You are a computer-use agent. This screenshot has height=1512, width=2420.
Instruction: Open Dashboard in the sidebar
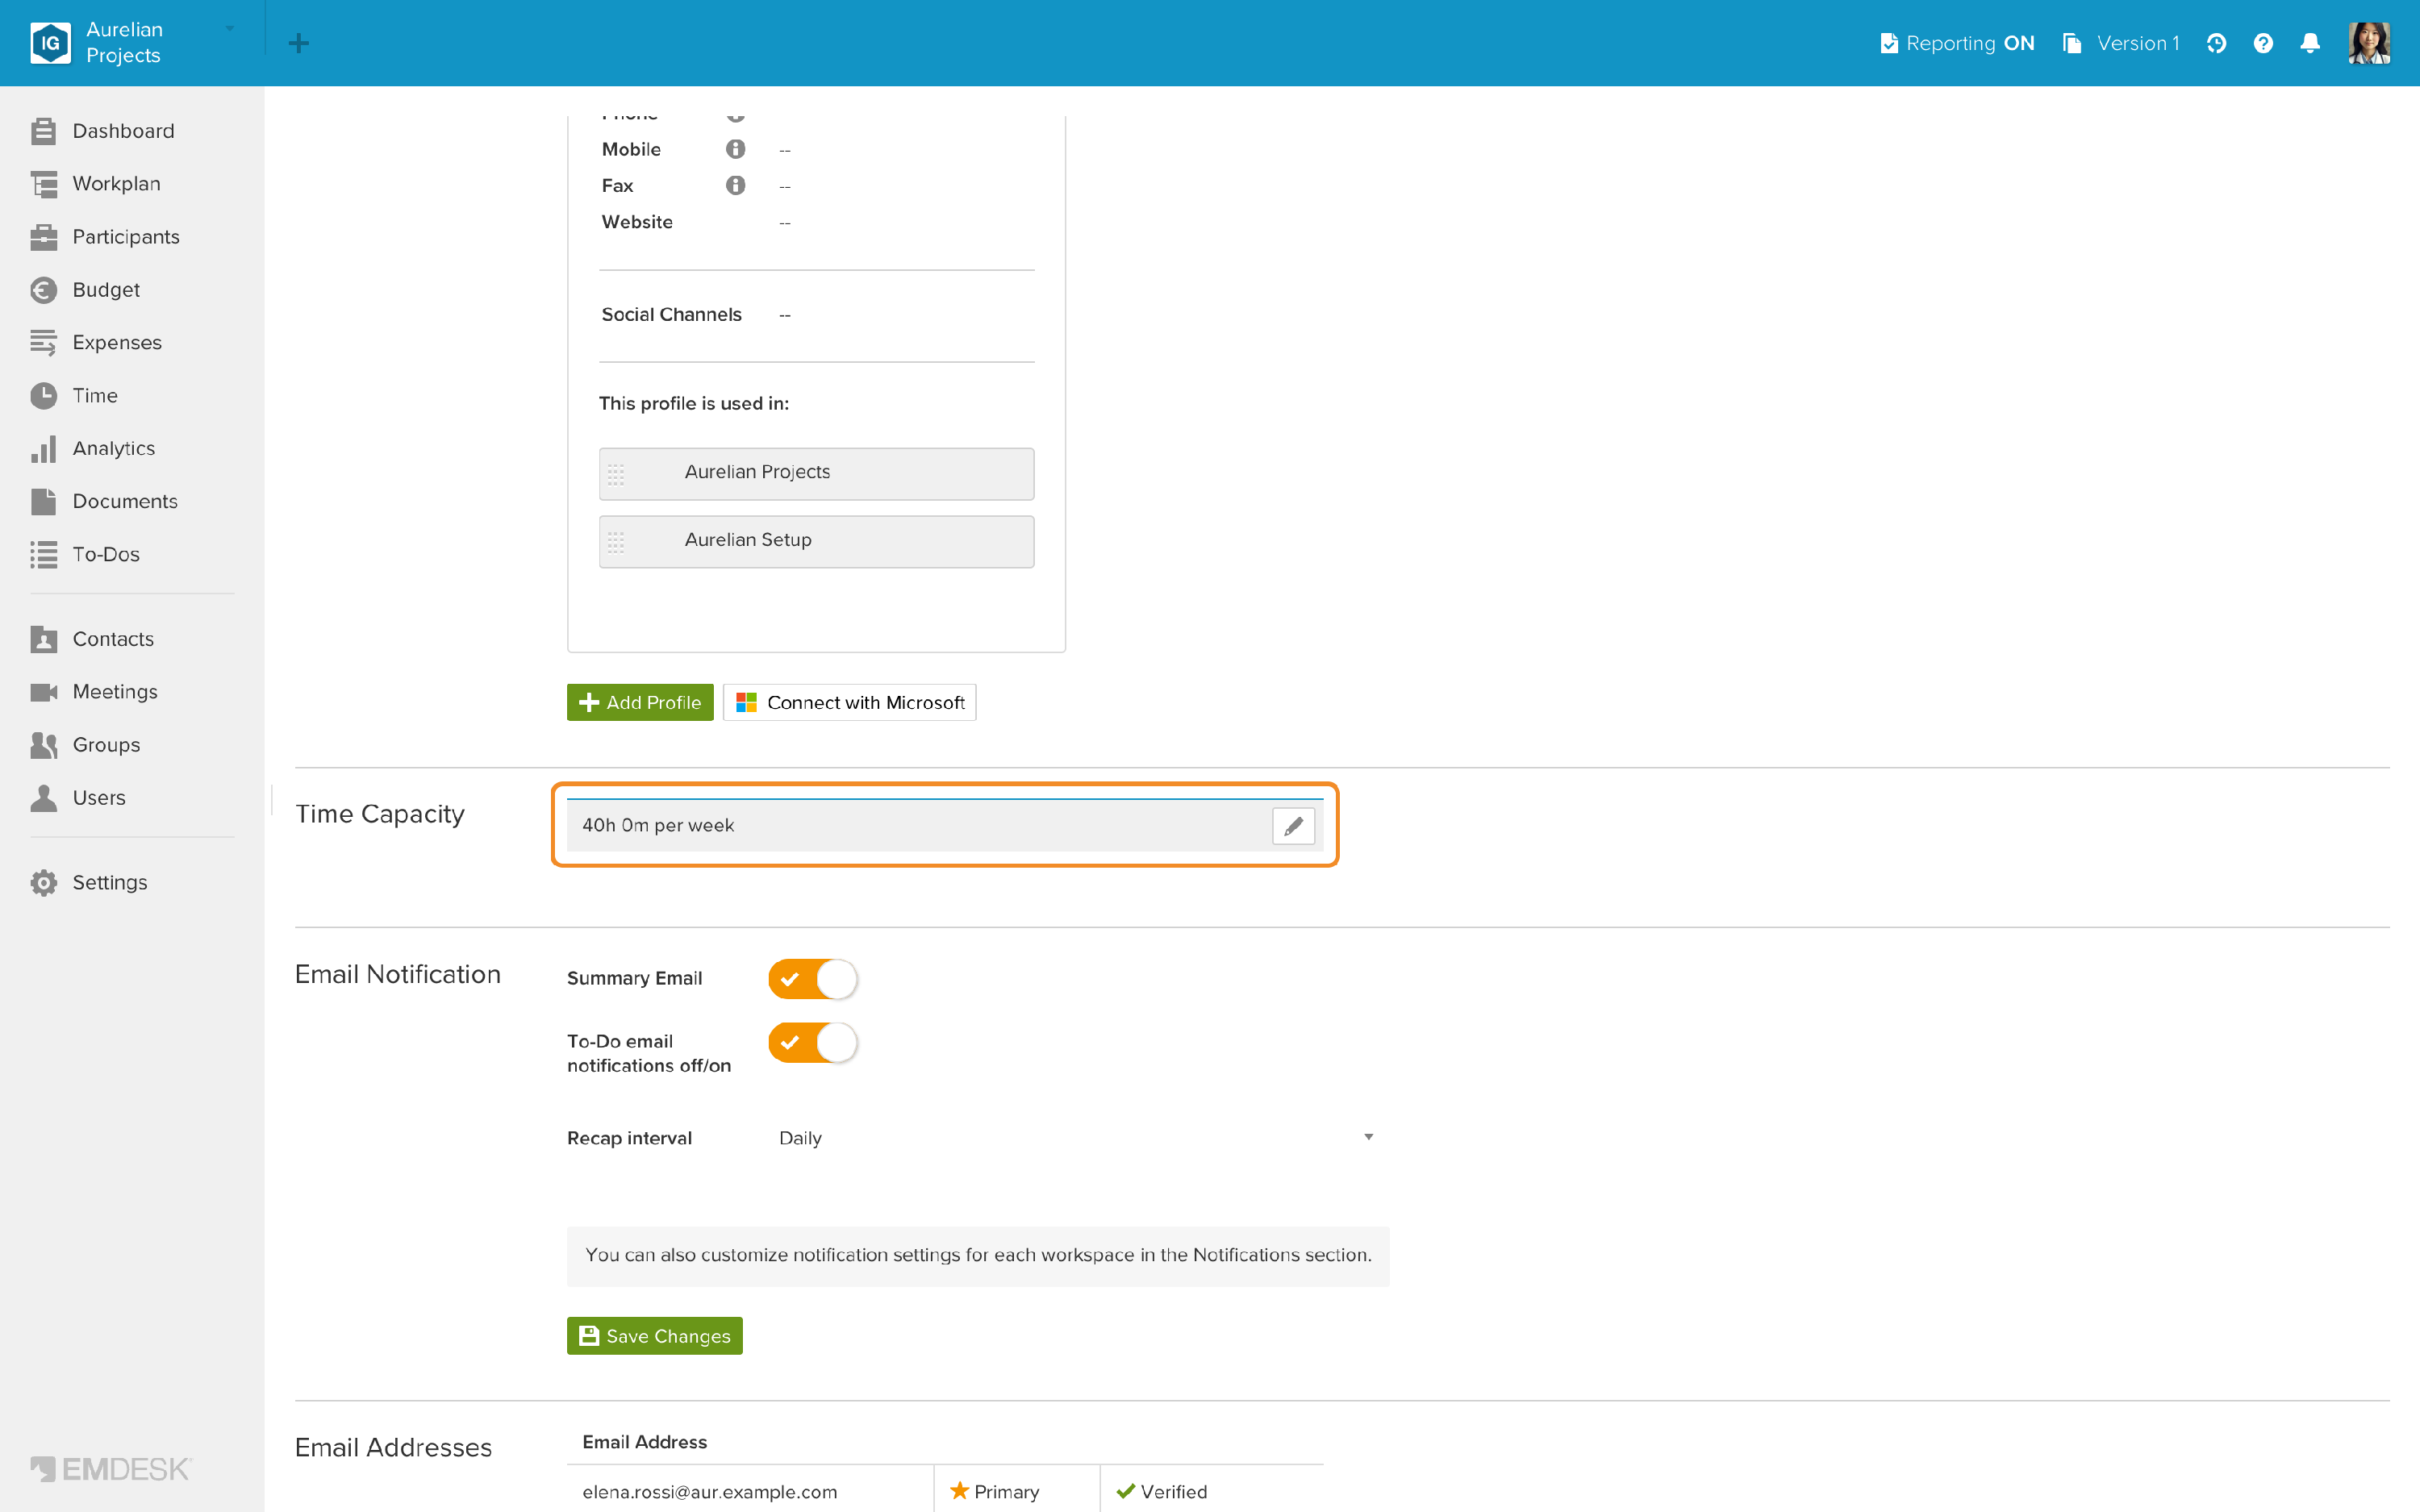tap(102, 131)
